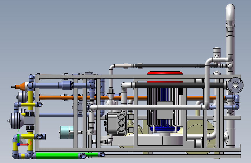Select the green Y axis arrow of triad
This screenshot has width=251, height=163.
[x=18, y=138]
